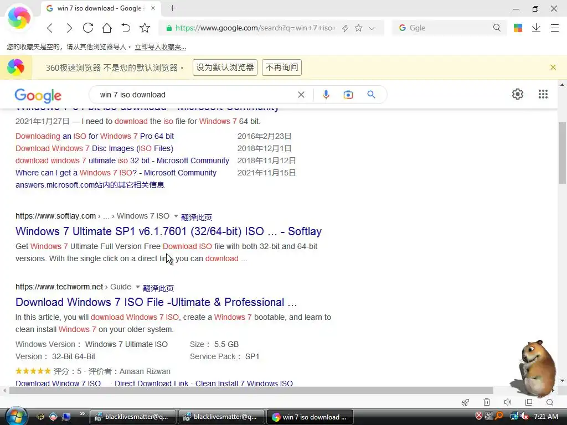567x425 pixels.
Task: Expand the techworm result options arrow
Action: click(137, 287)
